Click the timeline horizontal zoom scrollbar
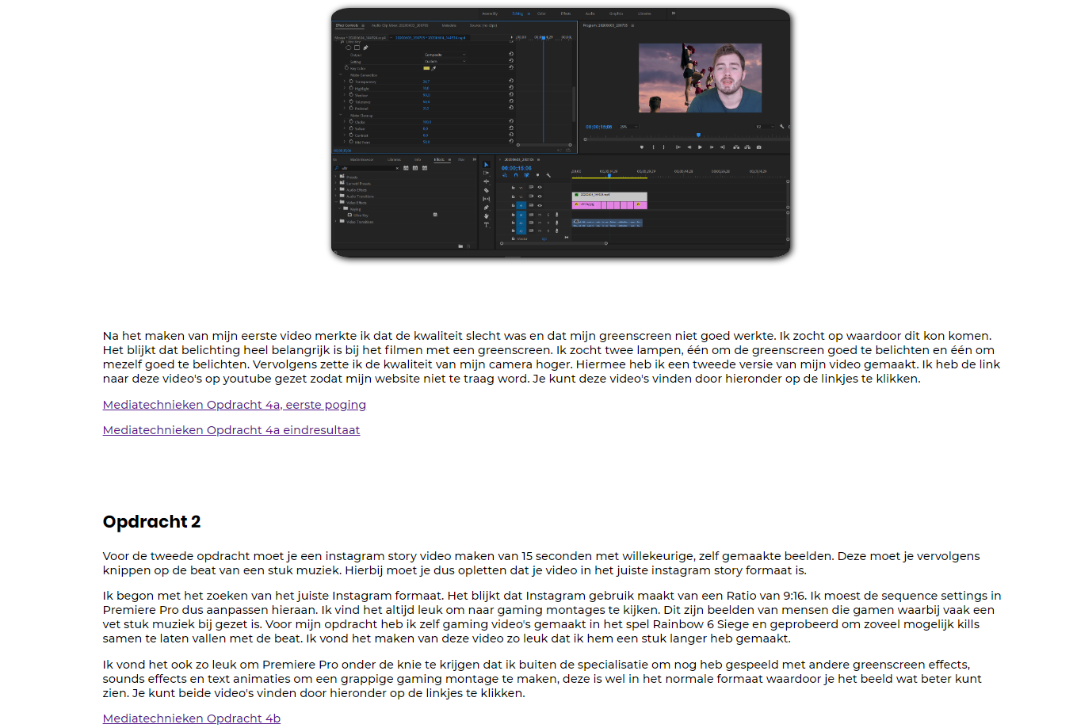 pos(554,243)
